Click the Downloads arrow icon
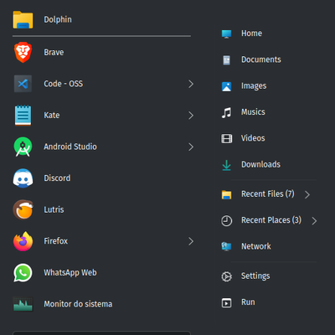Viewport: 335px width, 335px height. tap(226, 165)
